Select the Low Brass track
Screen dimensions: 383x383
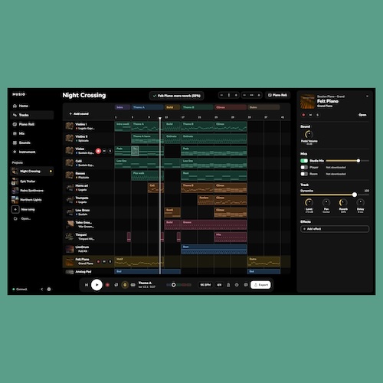point(88,212)
